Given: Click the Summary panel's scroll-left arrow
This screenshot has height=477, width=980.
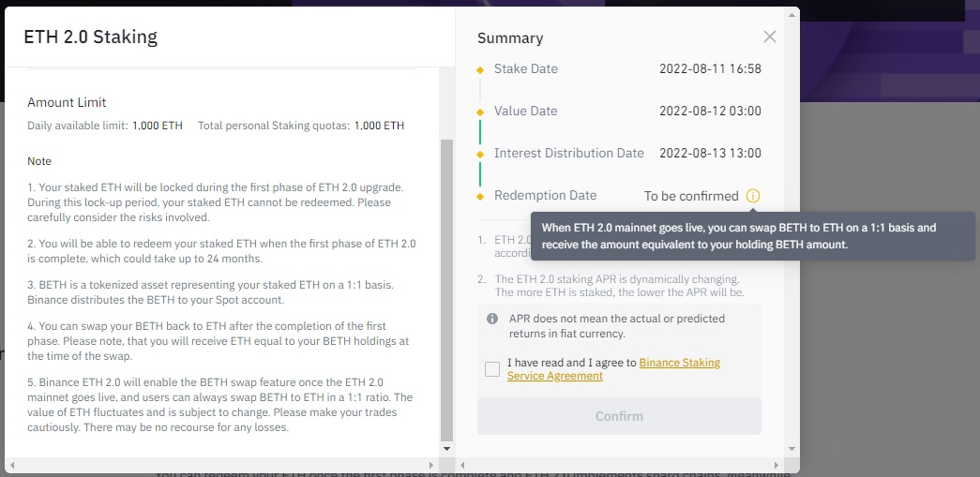Looking at the screenshot, I should (x=461, y=465).
